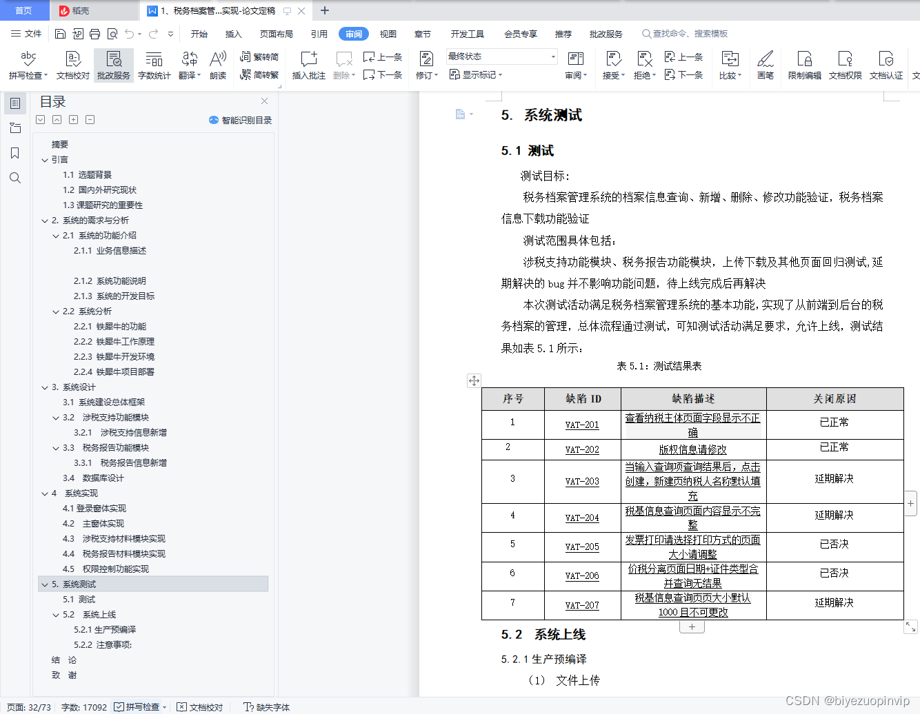Click 缺失字体 in the status bar

tap(267, 707)
